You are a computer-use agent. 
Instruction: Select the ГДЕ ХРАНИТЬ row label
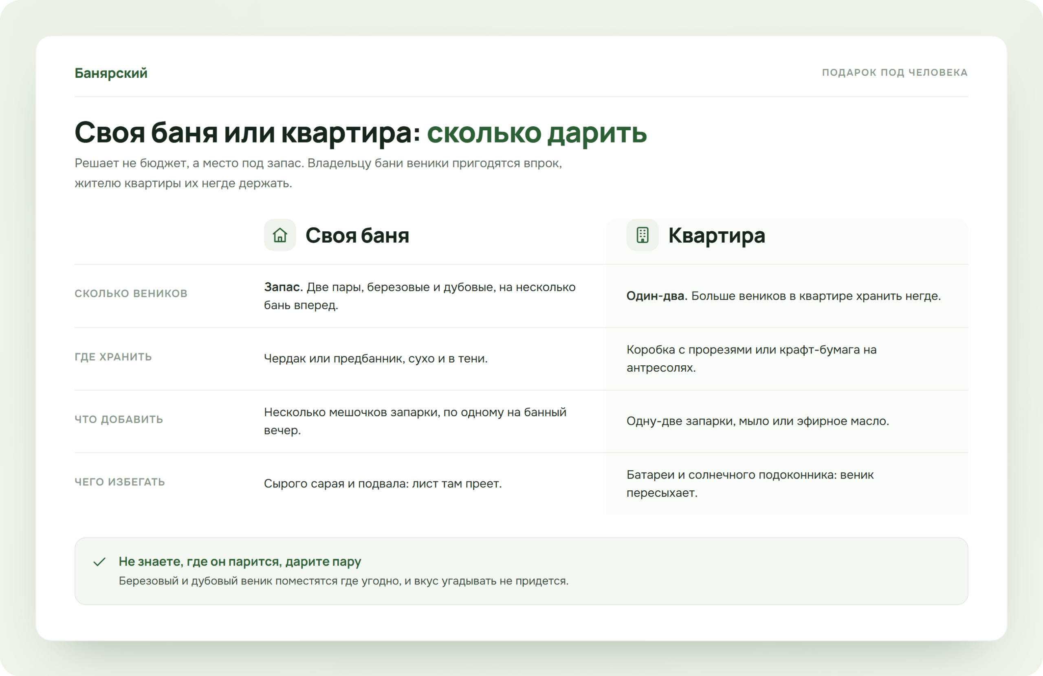[x=113, y=357]
